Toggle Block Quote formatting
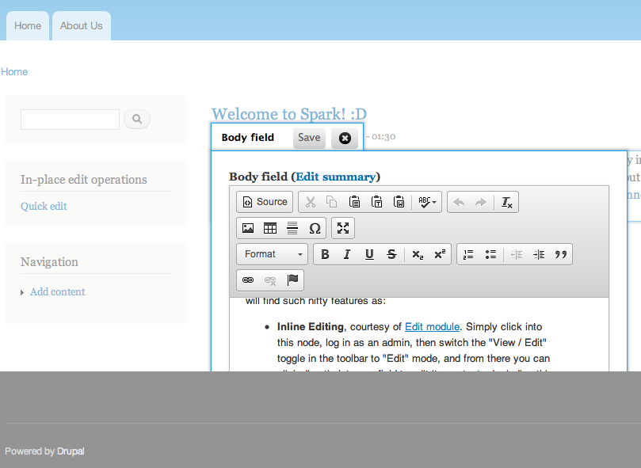 point(561,254)
